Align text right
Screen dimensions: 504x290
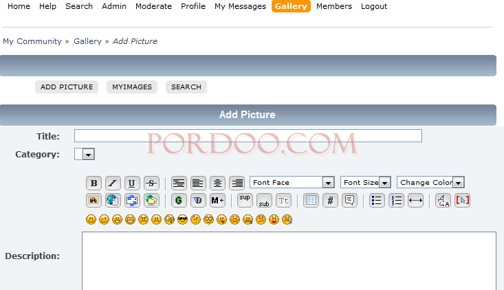(237, 183)
